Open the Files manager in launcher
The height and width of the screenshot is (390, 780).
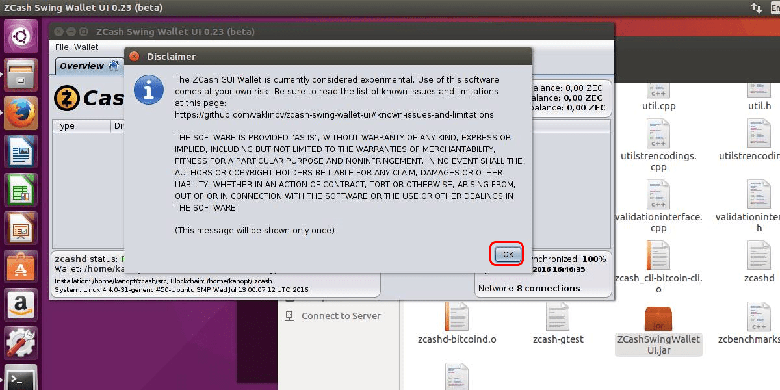click(x=22, y=74)
